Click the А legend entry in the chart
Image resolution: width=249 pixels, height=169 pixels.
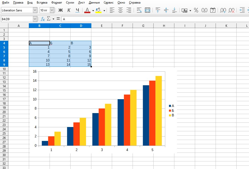tap(172, 106)
